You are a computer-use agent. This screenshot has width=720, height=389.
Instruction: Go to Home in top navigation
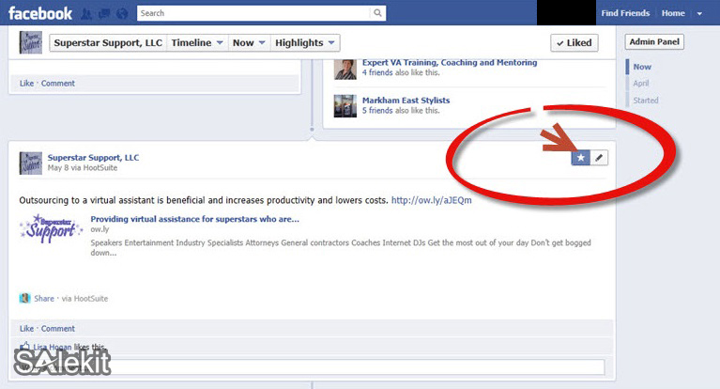pos(673,13)
